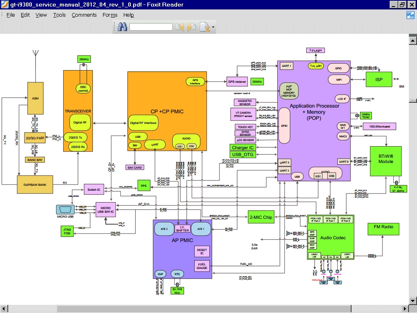Click the 16G i/Movinand box
This screenshot has width=417, height=313.
tap(380, 126)
